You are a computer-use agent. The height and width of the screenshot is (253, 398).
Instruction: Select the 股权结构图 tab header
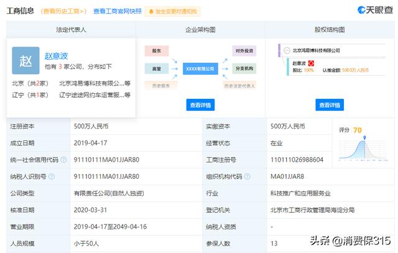point(330,30)
